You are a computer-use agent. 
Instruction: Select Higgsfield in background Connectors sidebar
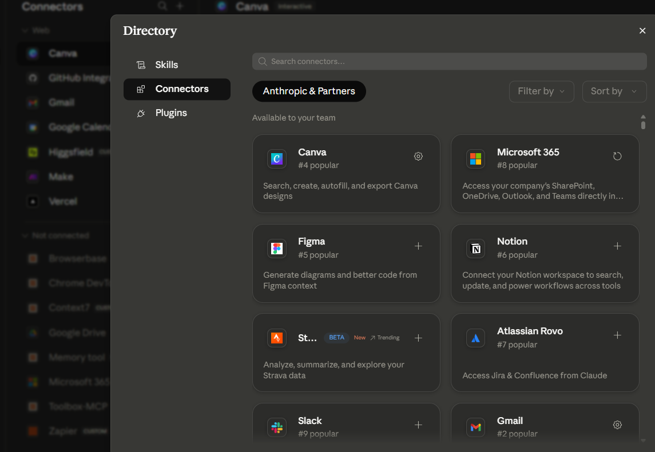point(63,152)
